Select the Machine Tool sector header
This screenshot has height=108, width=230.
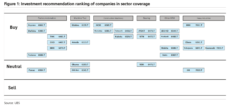[x=80, y=18]
